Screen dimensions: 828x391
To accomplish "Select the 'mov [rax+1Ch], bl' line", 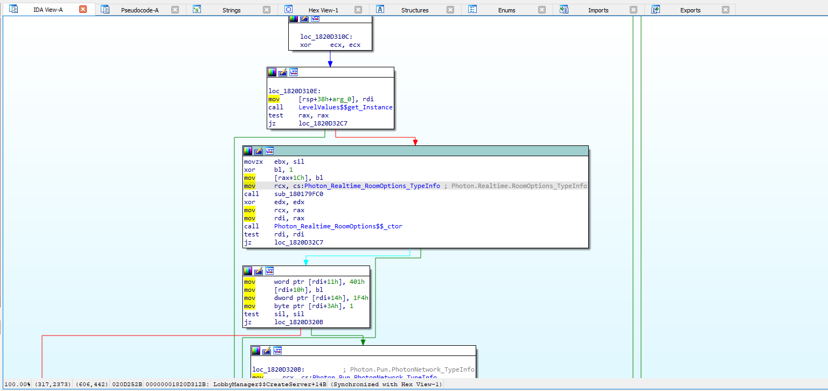I will 283,178.
